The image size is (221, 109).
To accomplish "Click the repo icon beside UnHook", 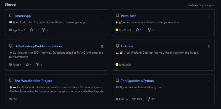I will 117,46.
